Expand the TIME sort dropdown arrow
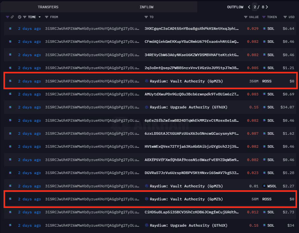 [40, 17]
